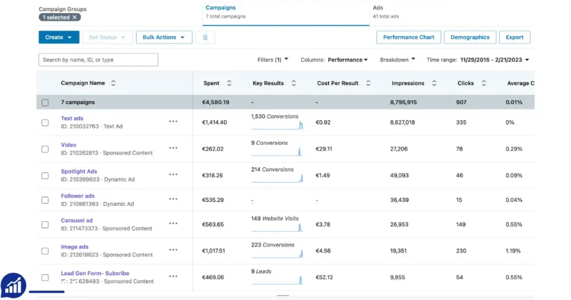Image resolution: width=571 pixels, height=300 pixels.
Task: Sort by Campaign Name column arrows
Action: [113, 83]
